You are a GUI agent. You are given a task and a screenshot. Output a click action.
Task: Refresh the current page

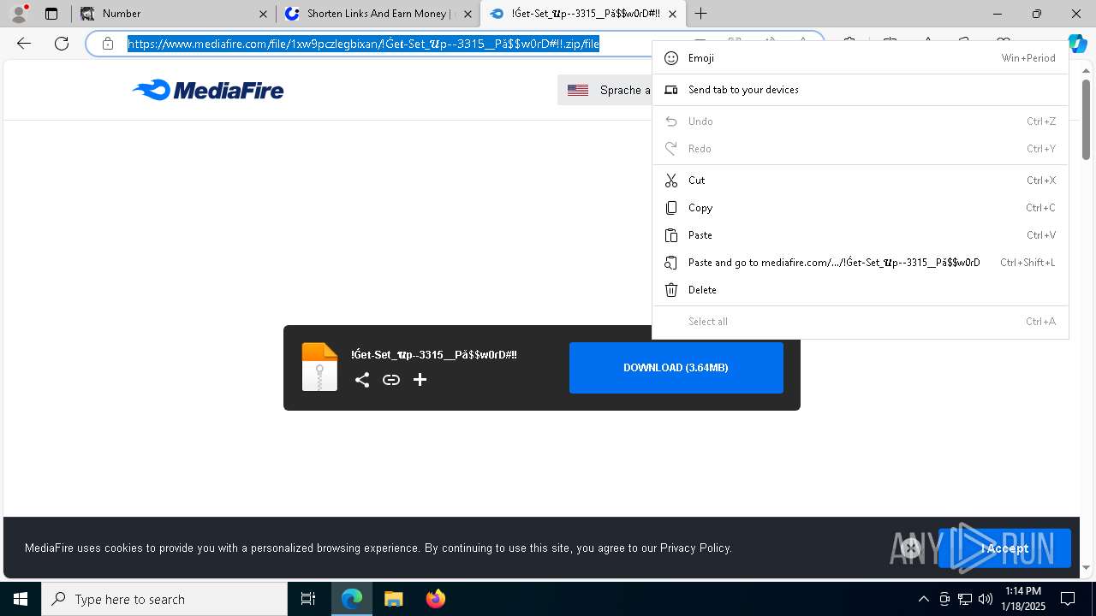pyautogui.click(x=62, y=44)
